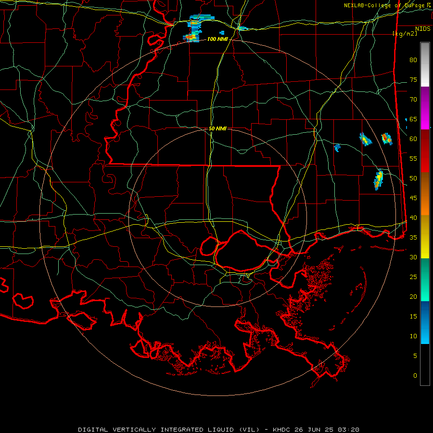The height and width of the screenshot is (433, 433).
Task: Click the 40 value on color scale
Action: [413, 217]
